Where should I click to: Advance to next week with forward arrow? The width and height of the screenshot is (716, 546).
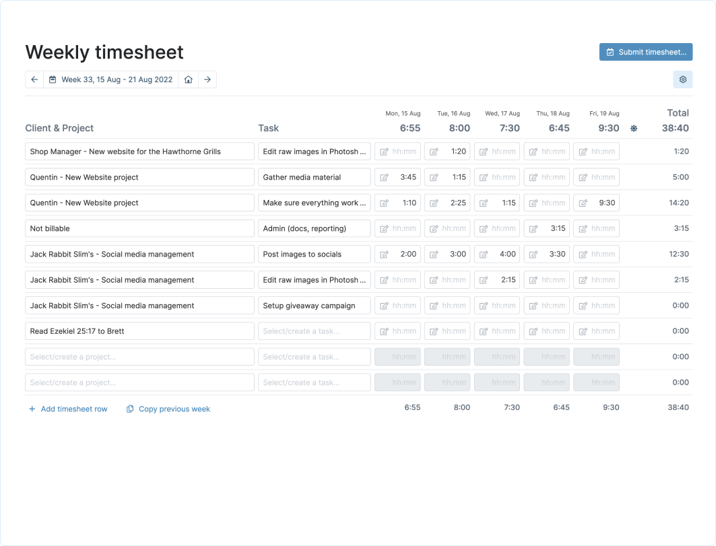(x=208, y=79)
